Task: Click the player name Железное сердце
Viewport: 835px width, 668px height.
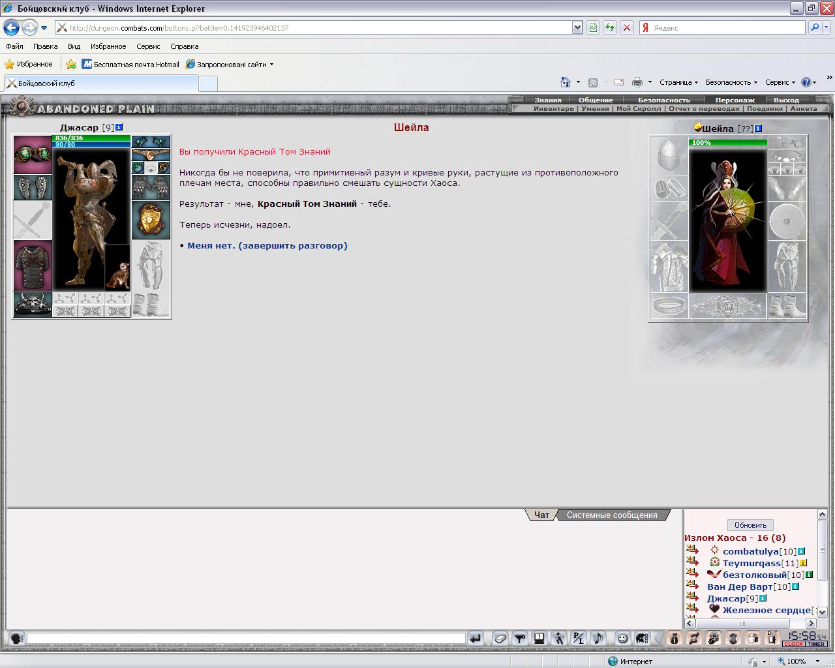Action: pos(767,610)
